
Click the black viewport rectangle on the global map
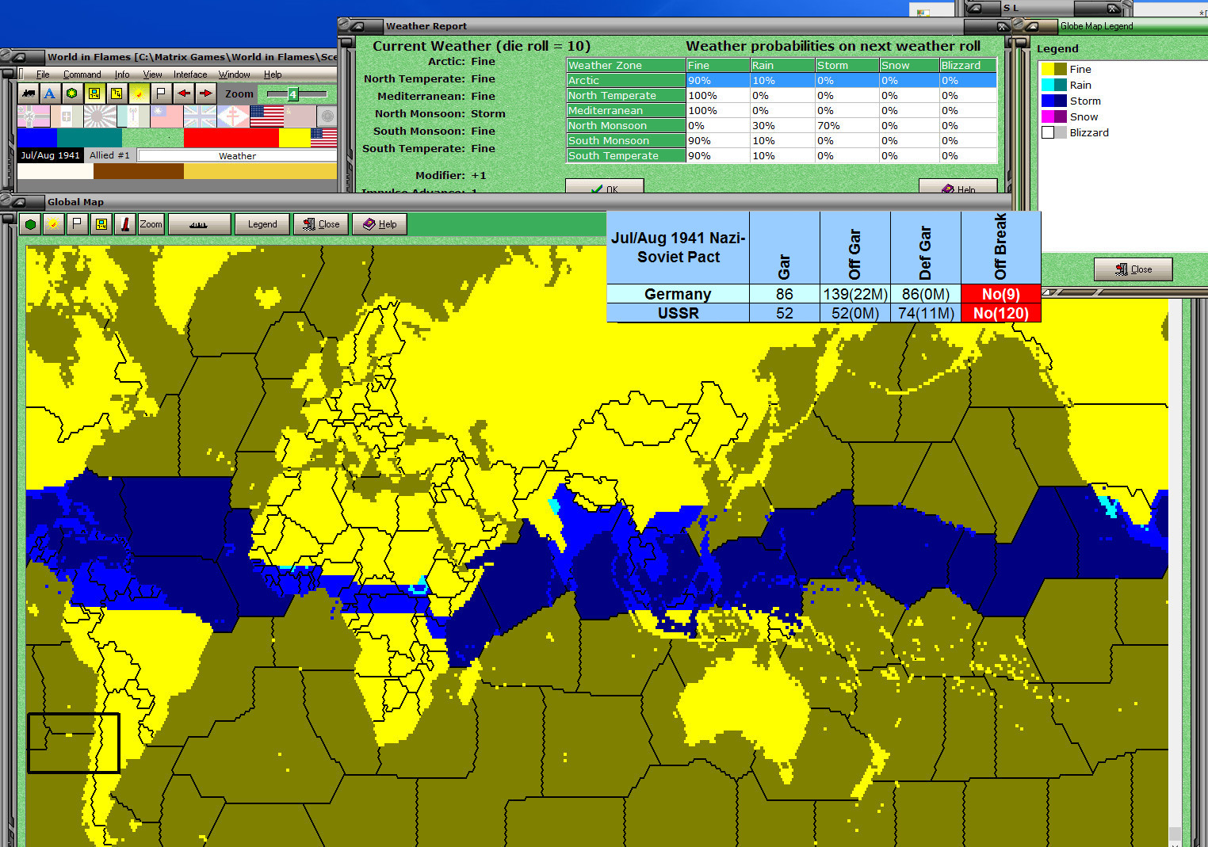coord(74,743)
